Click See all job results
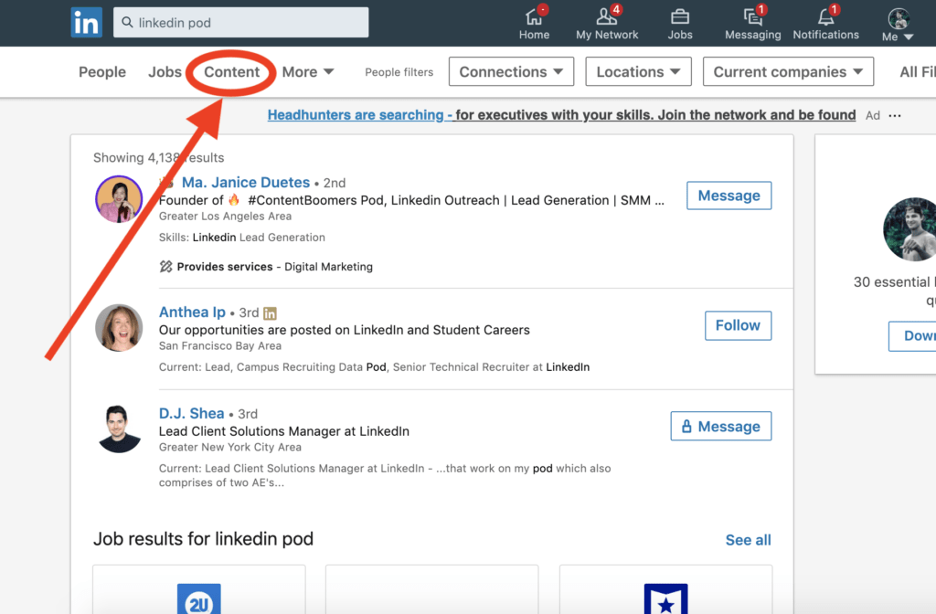The width and height of the screenshot is (936, 614). tap(748, 540)
